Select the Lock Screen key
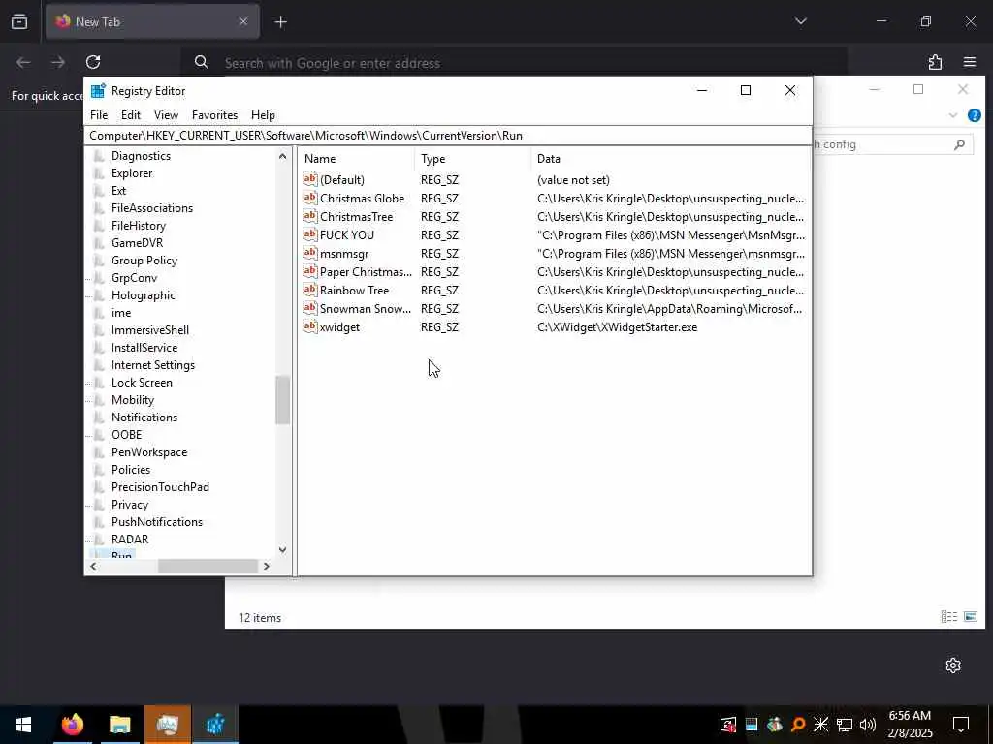Viewport: 993px width, 744px height. click(x=142, y=383)
